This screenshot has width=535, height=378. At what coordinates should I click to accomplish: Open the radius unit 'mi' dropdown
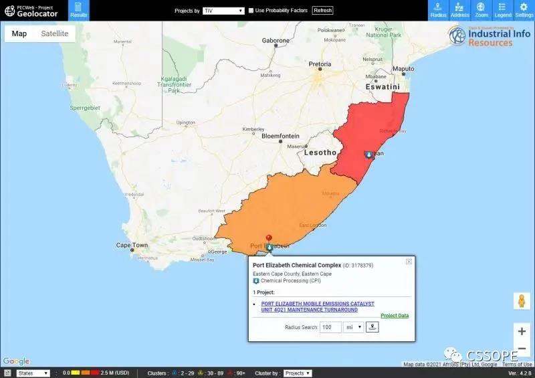353,327
